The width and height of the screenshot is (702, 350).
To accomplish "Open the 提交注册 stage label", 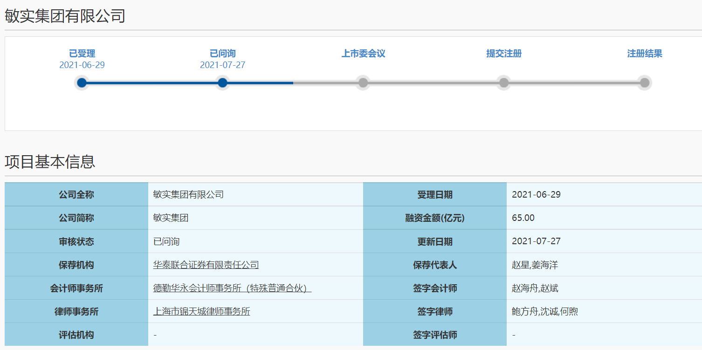I will pos(504,54).
